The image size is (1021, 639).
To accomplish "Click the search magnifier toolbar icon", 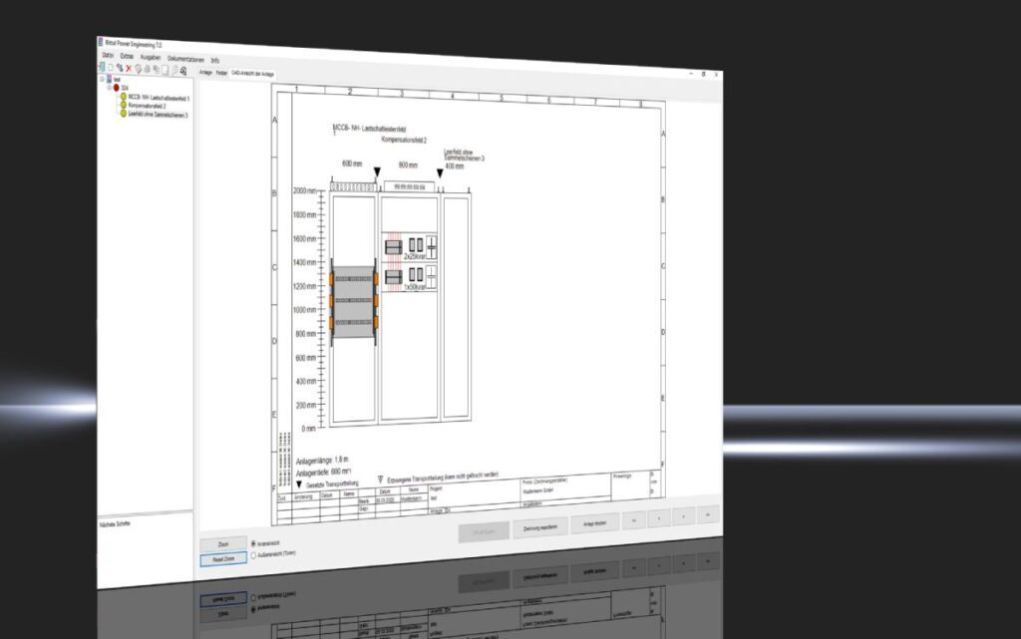I will [x=173, y=70].
